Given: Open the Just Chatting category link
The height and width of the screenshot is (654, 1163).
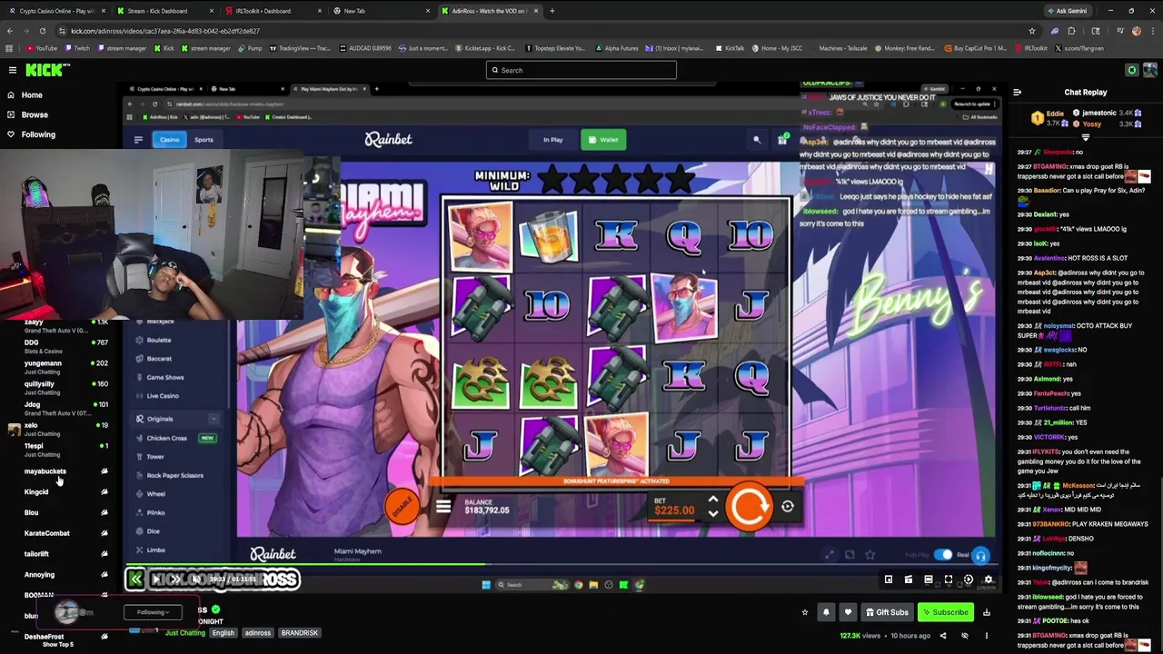Looking at the screenshot, I should click(185, 633).
